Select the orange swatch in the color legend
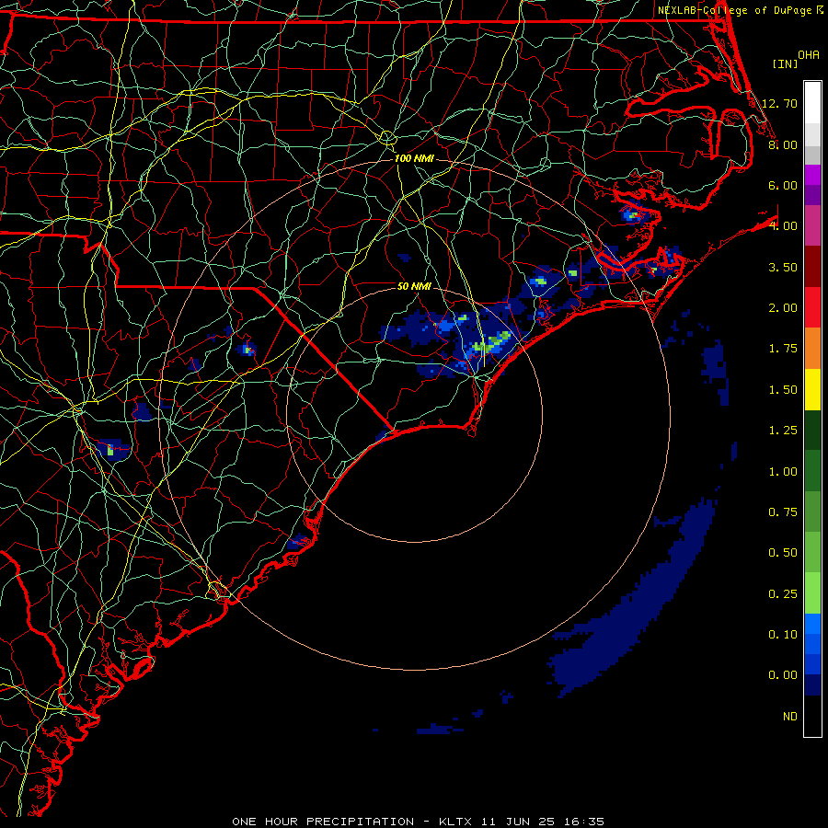The width and height of the screenshot is (828, 828). point(812,349)
